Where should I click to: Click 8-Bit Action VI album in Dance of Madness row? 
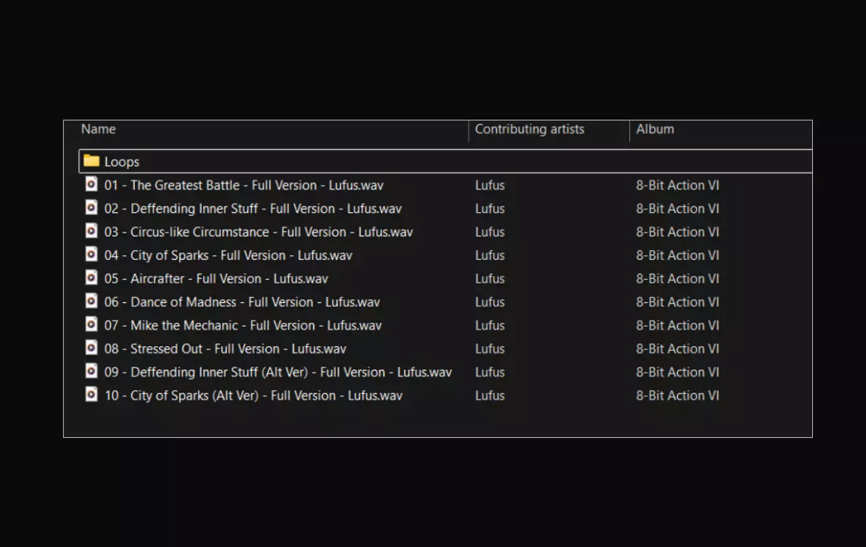pos(678,302)
